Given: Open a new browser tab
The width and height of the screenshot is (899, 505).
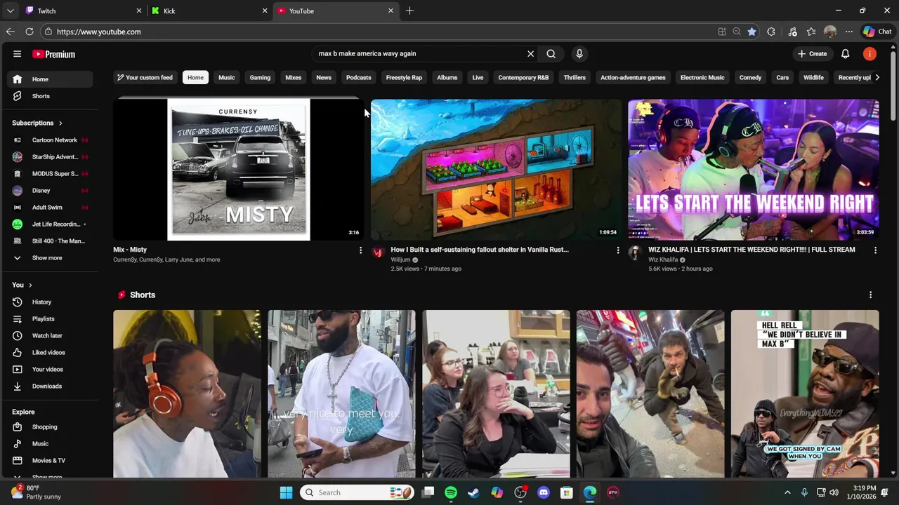Looking at the screenshot, I should [409, 11].
